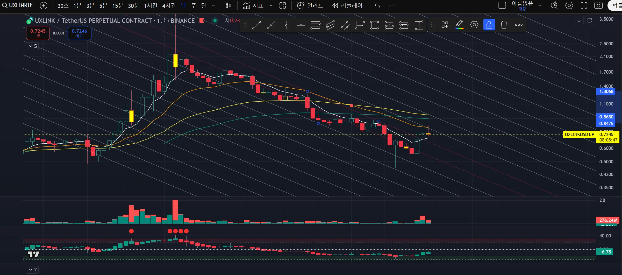This screenshot has width=622, height=275.
Task: Click the -6.78 indicator value label
Action: (605, 252)
